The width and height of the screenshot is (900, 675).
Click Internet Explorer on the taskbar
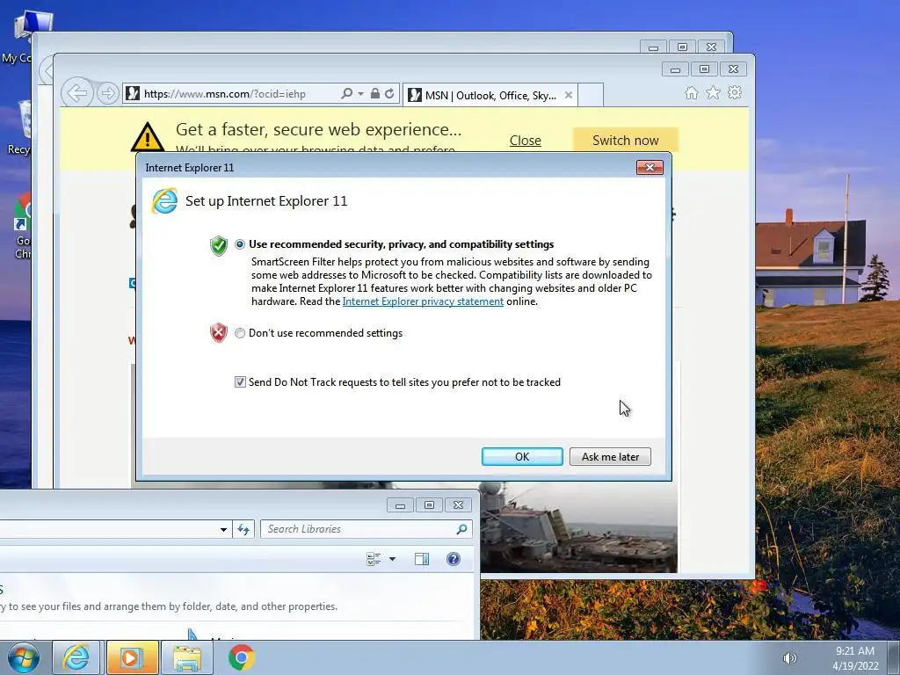[x=76, y=657]
